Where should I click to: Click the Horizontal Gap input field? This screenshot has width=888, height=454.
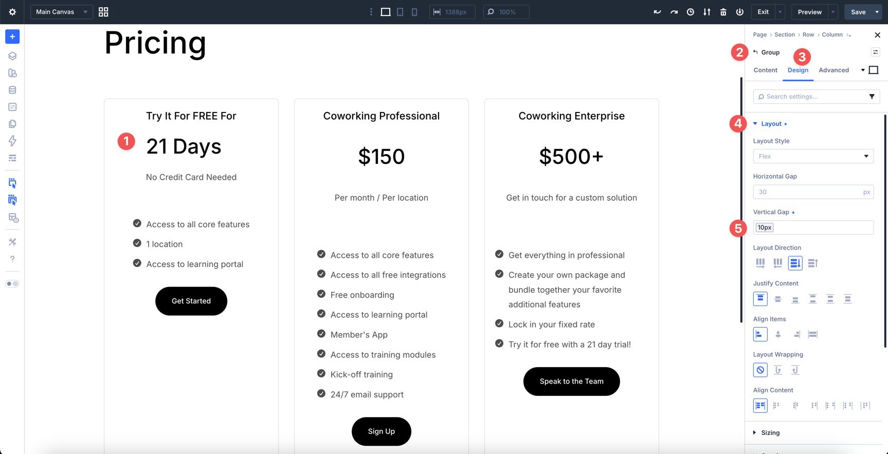813,192
